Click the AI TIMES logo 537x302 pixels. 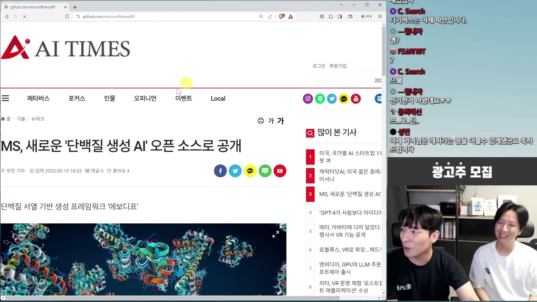66,48
